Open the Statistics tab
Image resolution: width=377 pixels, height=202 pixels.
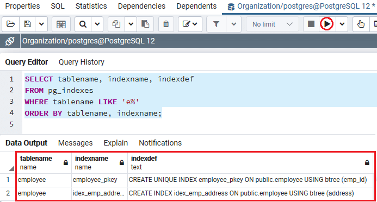pos(91,6)
